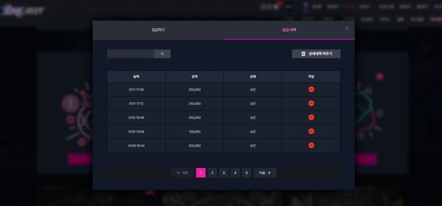Focus the history search input field

131,54
